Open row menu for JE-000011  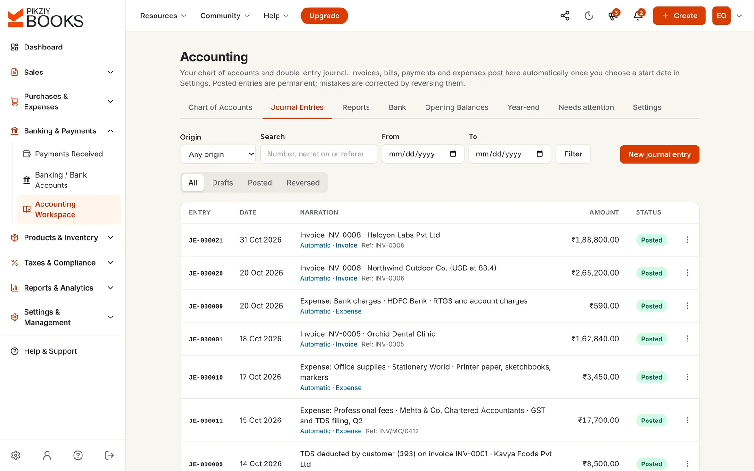coord(687,420)
